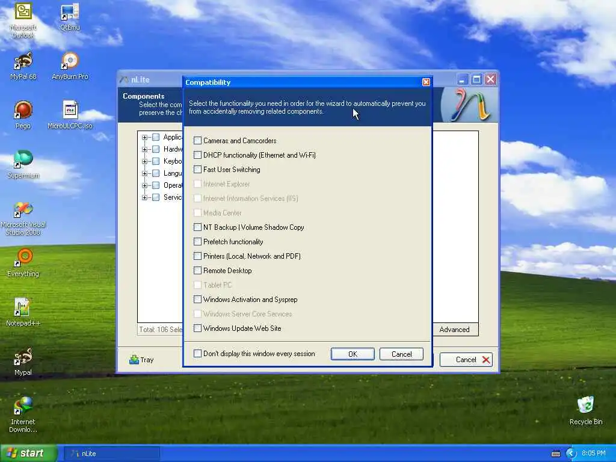
Task: Click the keyboard icon in system tray
Action: pos(555,454)
